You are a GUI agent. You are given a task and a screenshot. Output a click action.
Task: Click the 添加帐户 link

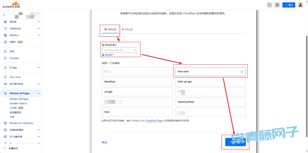(x=110, y=55)
